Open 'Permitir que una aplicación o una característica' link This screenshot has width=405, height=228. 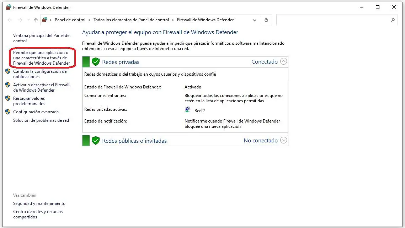42,58
